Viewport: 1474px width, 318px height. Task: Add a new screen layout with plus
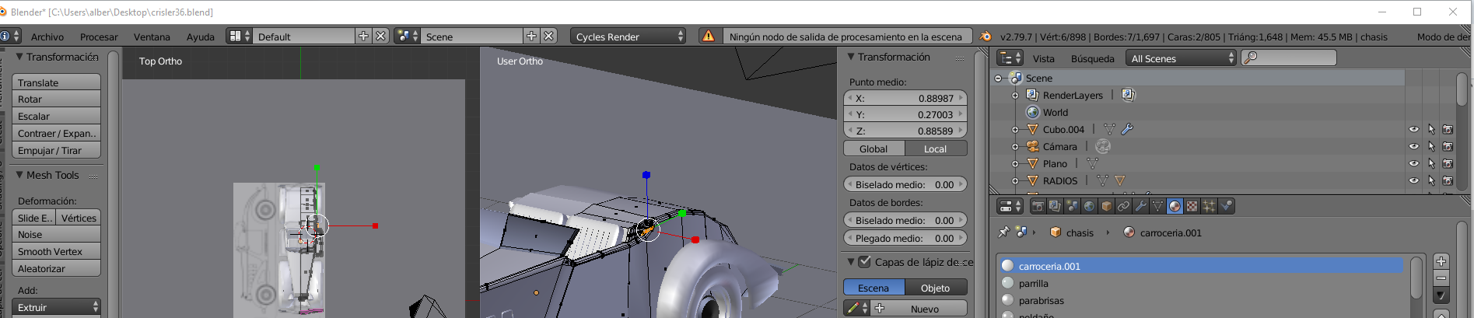[363, 36]
